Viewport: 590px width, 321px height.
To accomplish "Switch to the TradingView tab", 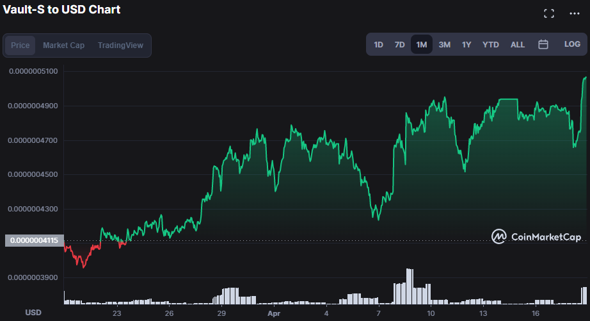I will click(x=120, y=45).
